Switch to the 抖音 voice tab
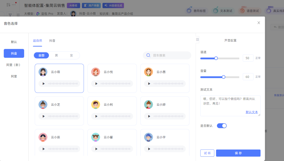Viewport: 284px width, 161px height. 52,41
